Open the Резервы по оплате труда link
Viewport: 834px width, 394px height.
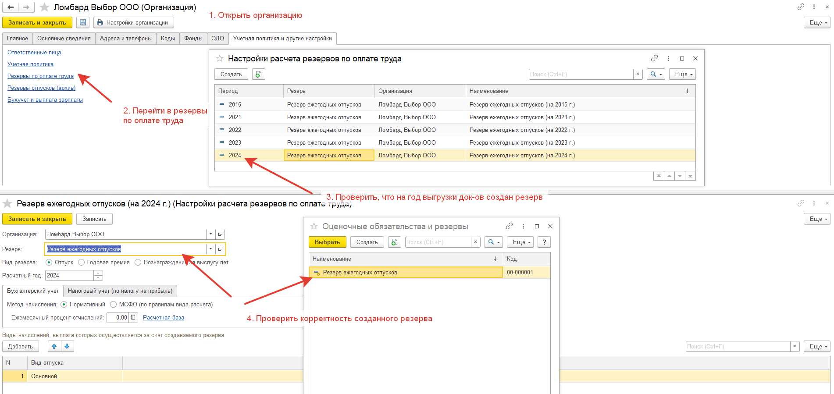[40, 76]
